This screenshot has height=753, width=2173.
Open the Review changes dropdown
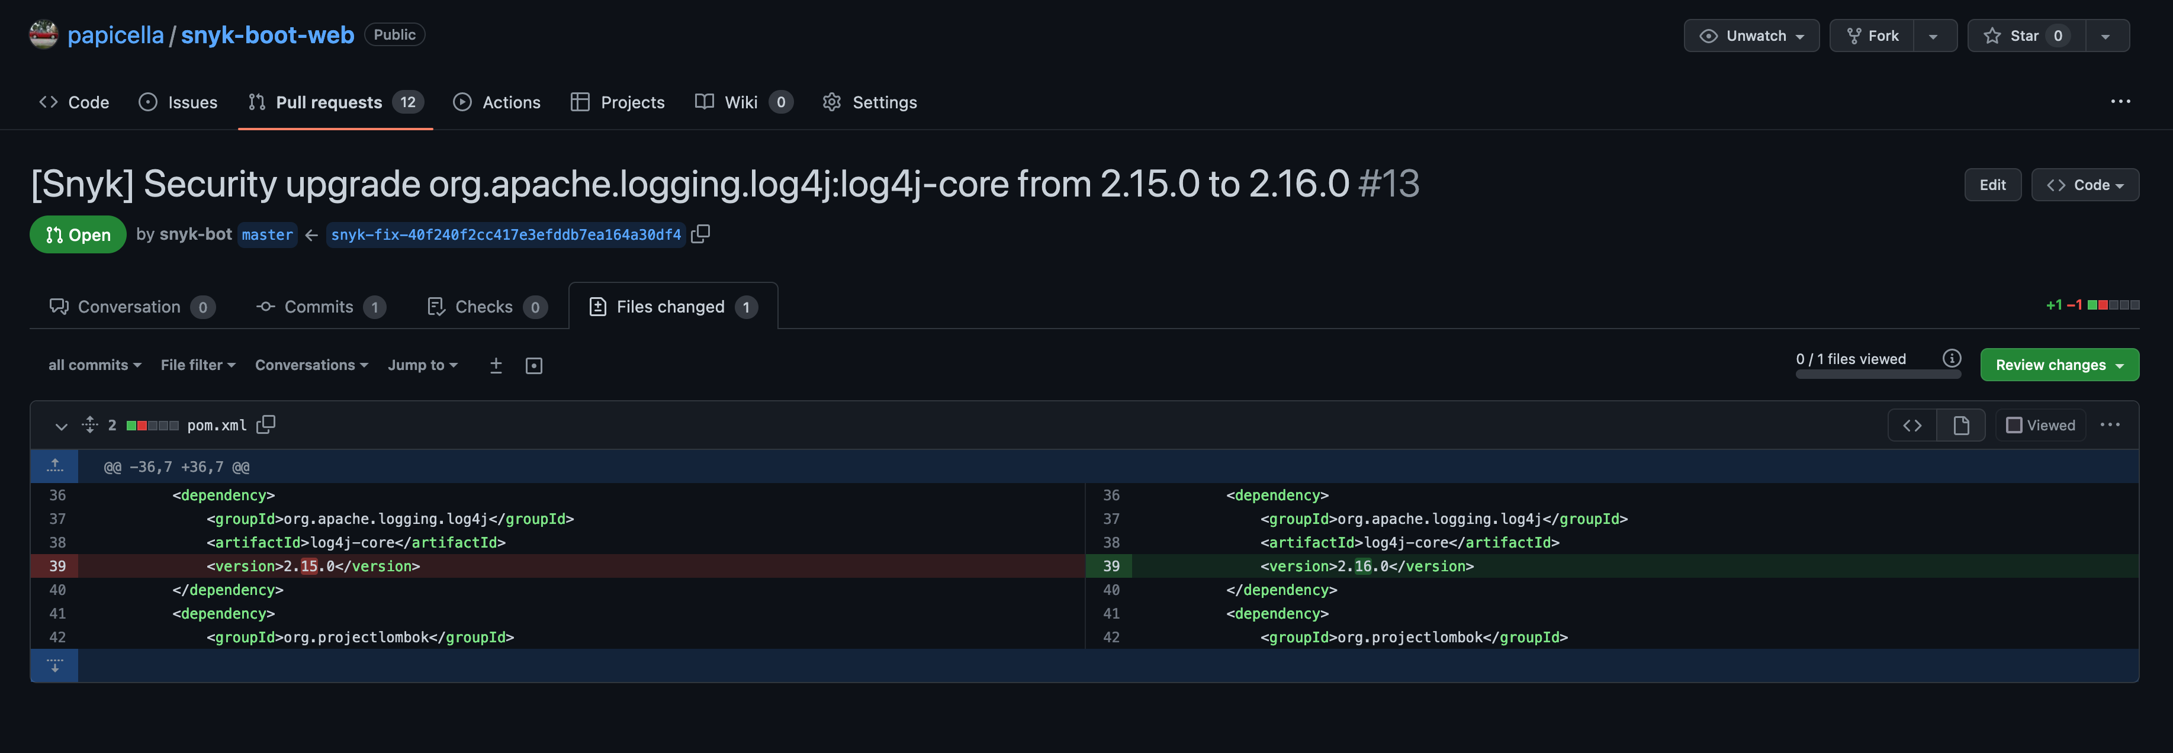tap(2058, 364)
